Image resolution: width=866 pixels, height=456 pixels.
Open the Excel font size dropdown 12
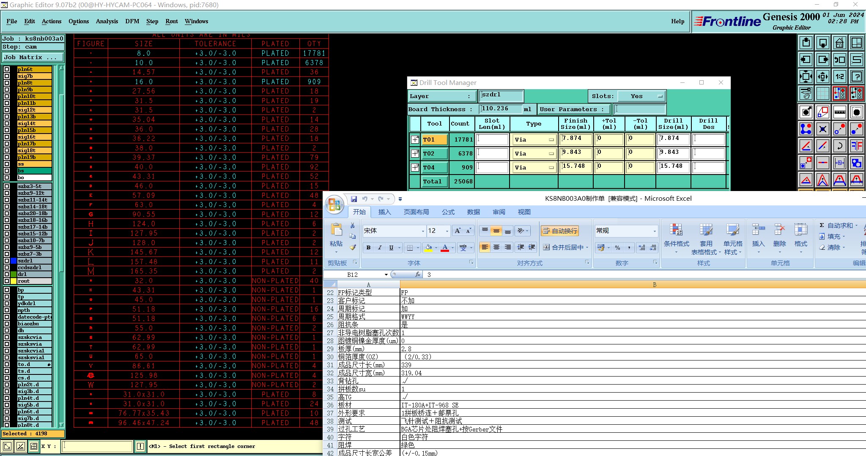(x=447, y=231)
